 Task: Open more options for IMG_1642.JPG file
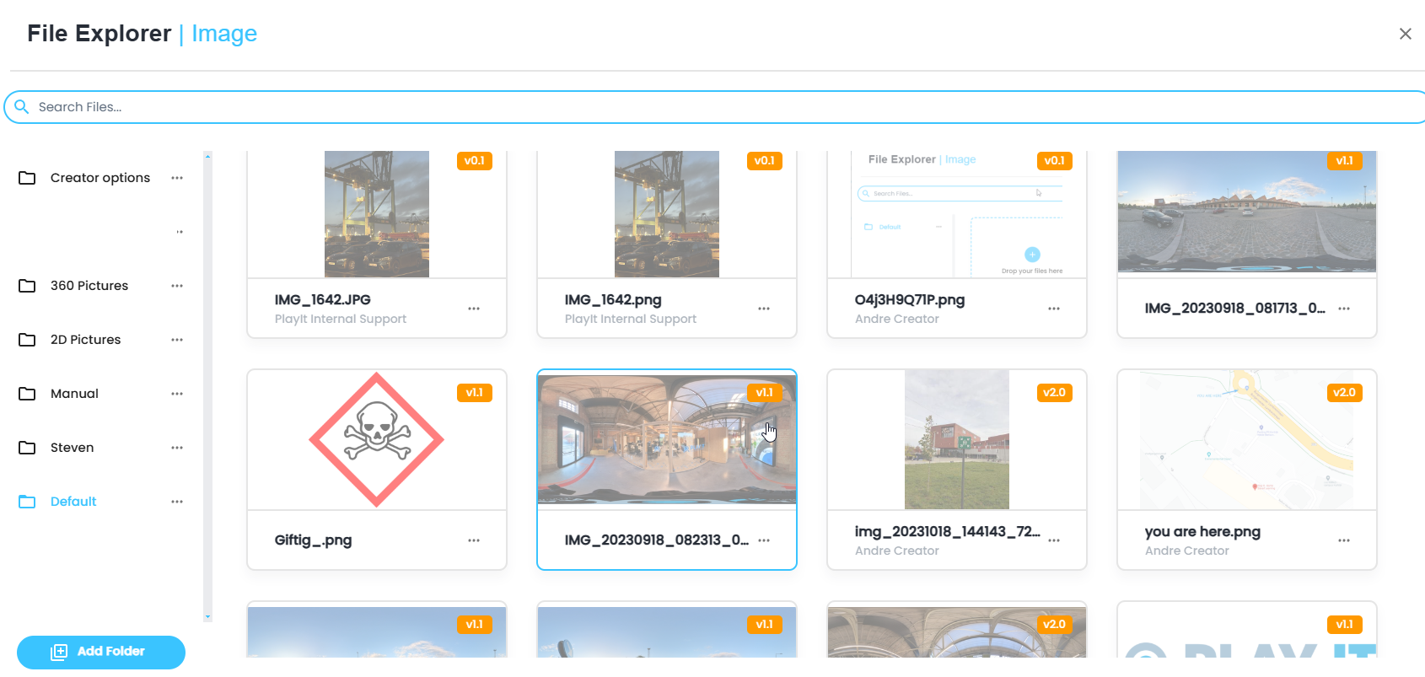pyautogui.click(x=474, y=309)
